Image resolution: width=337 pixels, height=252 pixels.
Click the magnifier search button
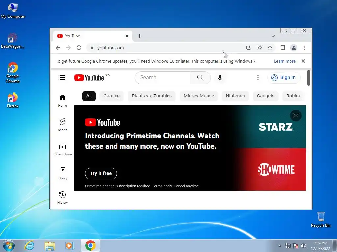tap(200, 77)
